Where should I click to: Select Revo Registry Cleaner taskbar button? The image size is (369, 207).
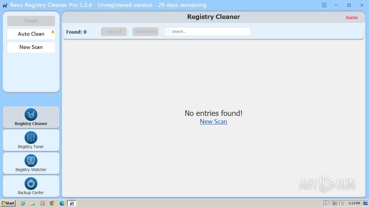(x=72, y=203)
